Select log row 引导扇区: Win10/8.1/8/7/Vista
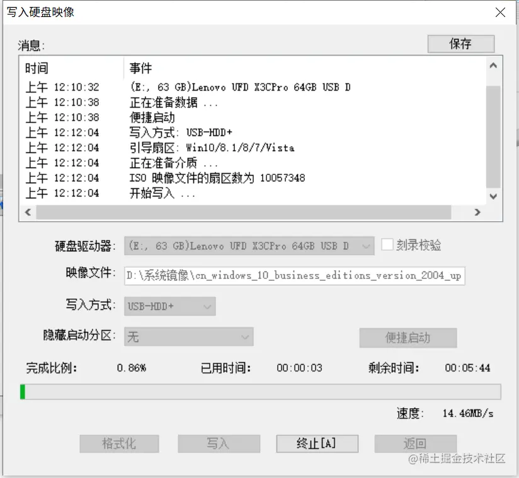This screenshot has height=478, width=519. pos(253,148)
